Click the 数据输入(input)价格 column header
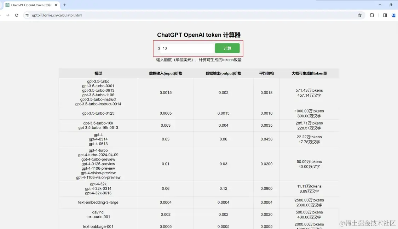Viewport: 398px width, 229px height. pyautogui.click(x=166, y=73)
